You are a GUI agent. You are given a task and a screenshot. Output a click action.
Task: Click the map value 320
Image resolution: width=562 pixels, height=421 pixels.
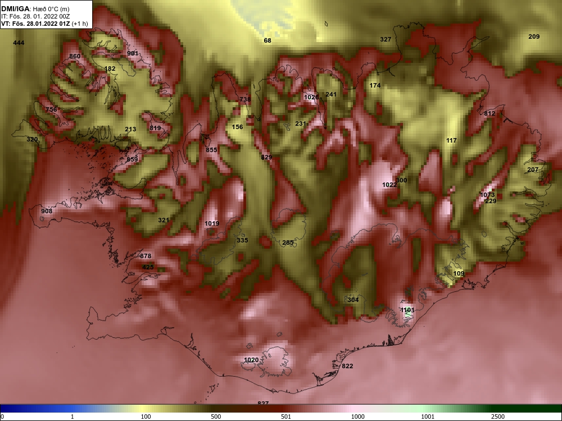click(32, 139)
